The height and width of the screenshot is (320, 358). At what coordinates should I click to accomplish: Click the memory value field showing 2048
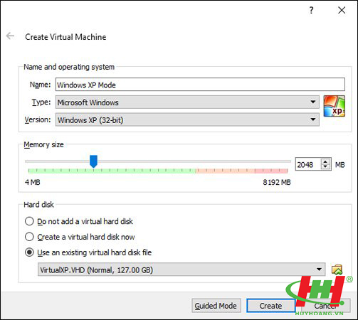pos(308,164)
